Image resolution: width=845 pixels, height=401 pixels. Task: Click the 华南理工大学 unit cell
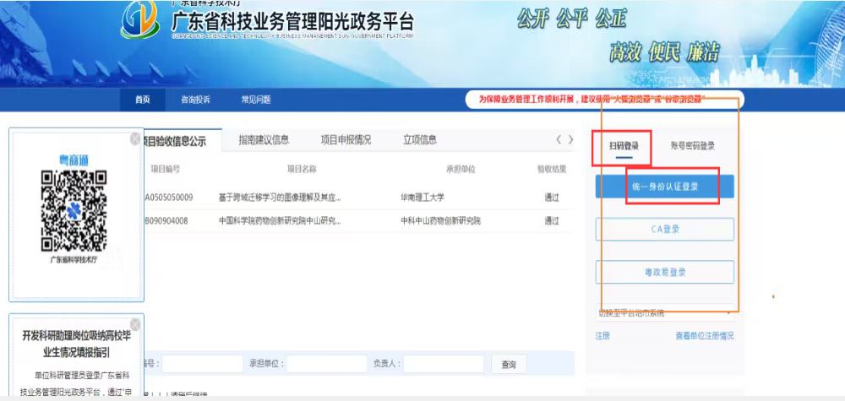coord(422,198)
